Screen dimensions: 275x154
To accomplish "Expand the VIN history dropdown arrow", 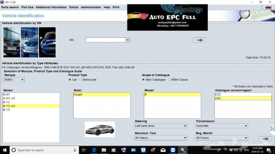I will [128, 40].
